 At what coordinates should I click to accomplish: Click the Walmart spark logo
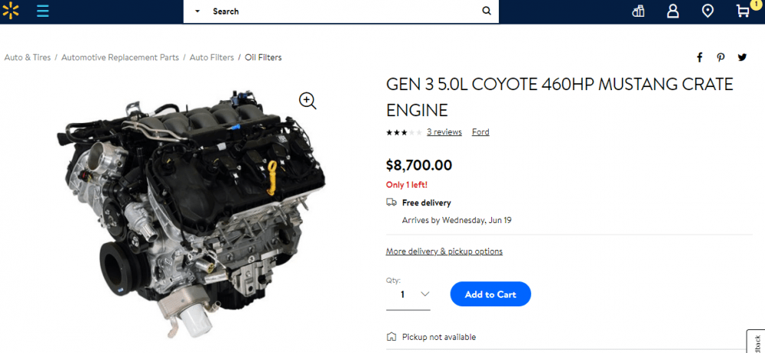[x=9, y=11]
